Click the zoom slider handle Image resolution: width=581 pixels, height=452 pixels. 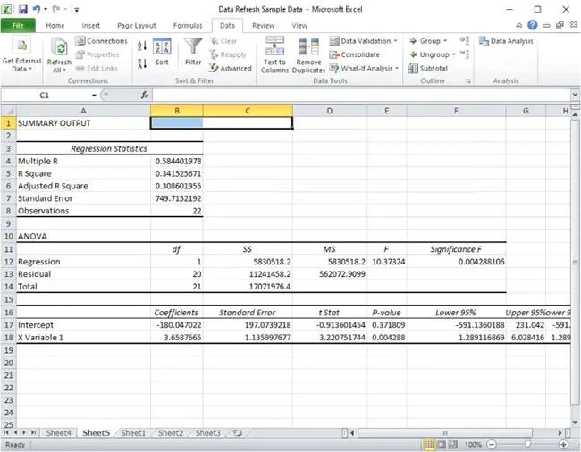click(527, 444)
